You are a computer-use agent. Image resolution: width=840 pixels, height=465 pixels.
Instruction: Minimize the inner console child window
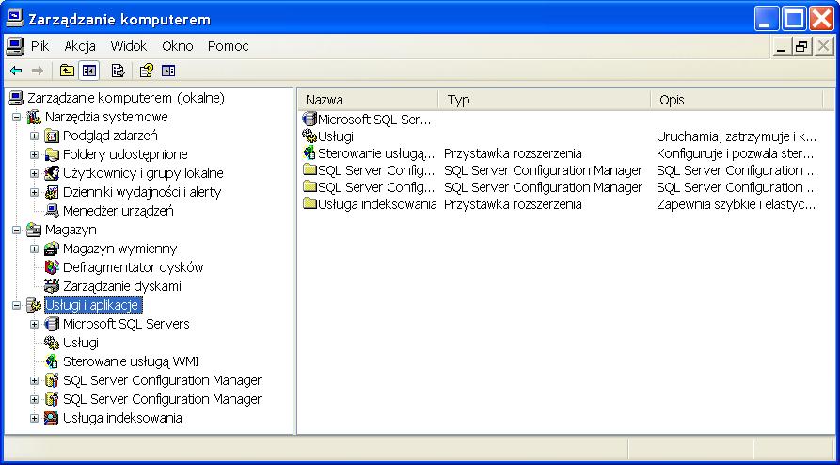tap(782, 47)
